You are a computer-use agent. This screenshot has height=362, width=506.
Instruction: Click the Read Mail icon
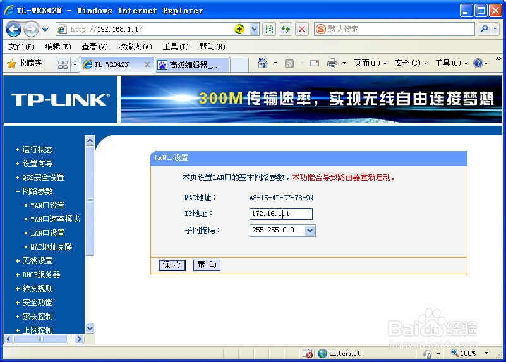315,64
